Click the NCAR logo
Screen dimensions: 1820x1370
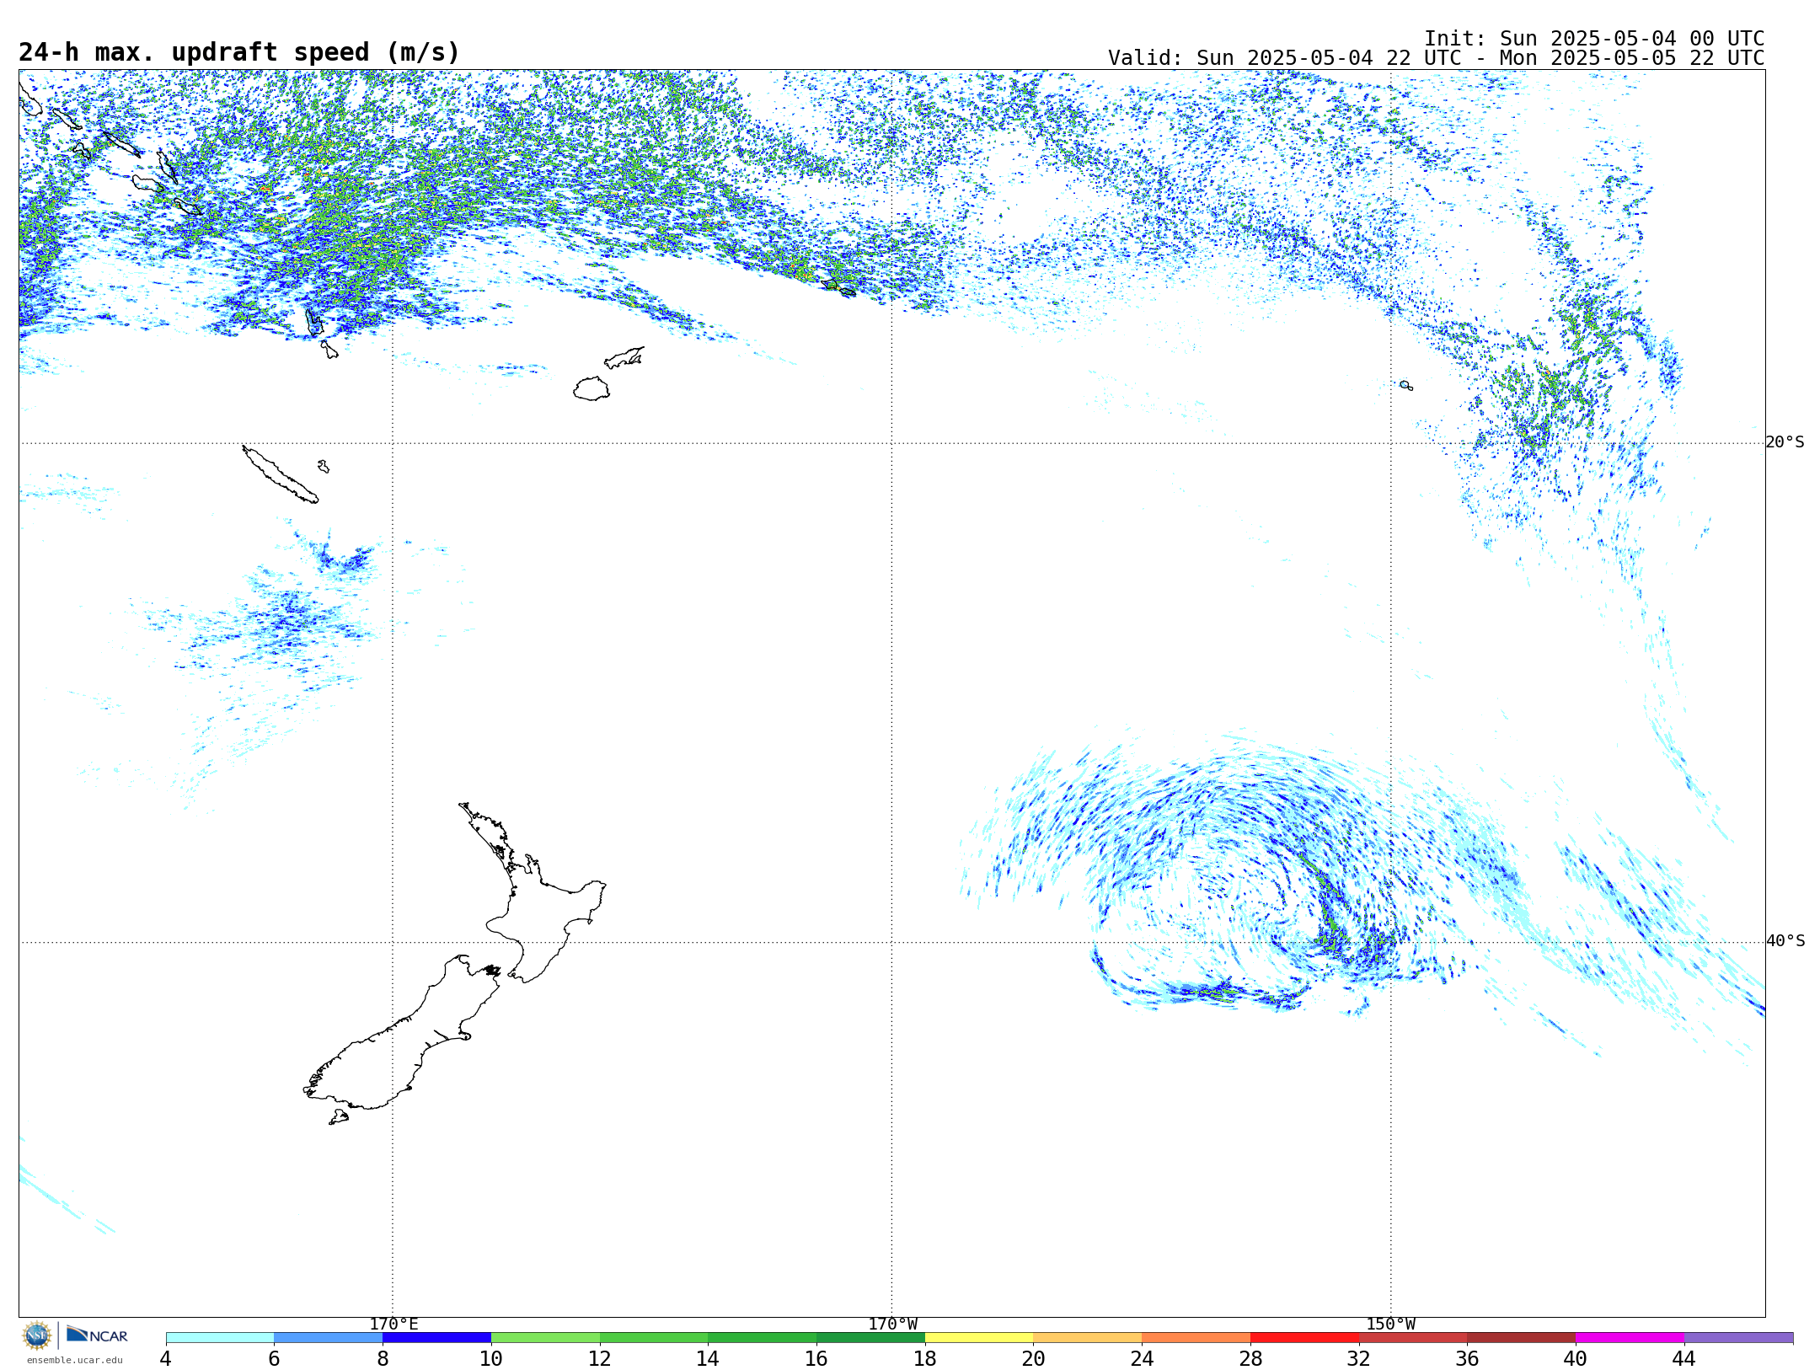click(x=97, y=1335)
